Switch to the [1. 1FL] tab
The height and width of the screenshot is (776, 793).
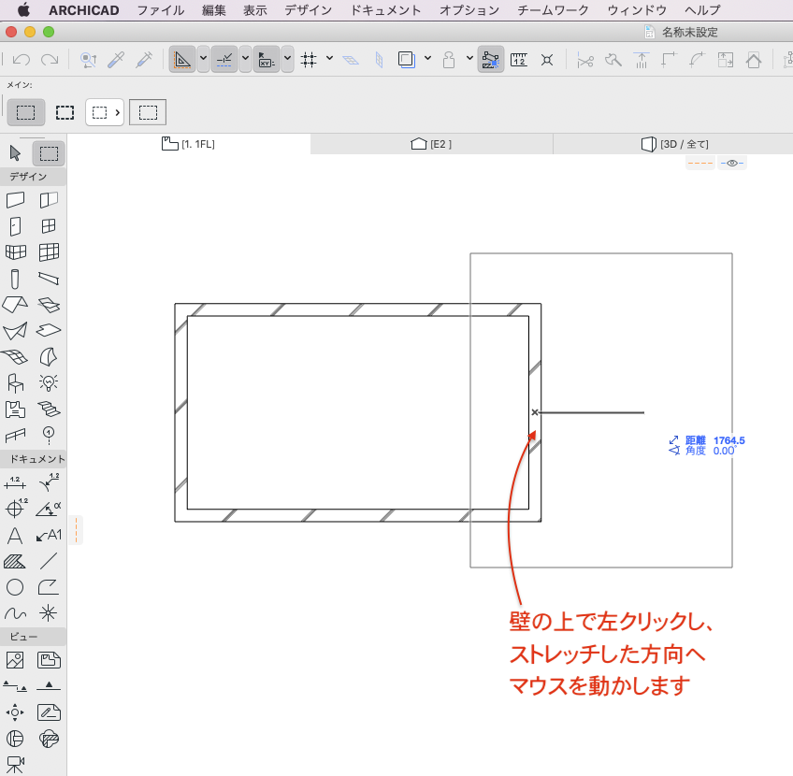click(x=188, y=144)
